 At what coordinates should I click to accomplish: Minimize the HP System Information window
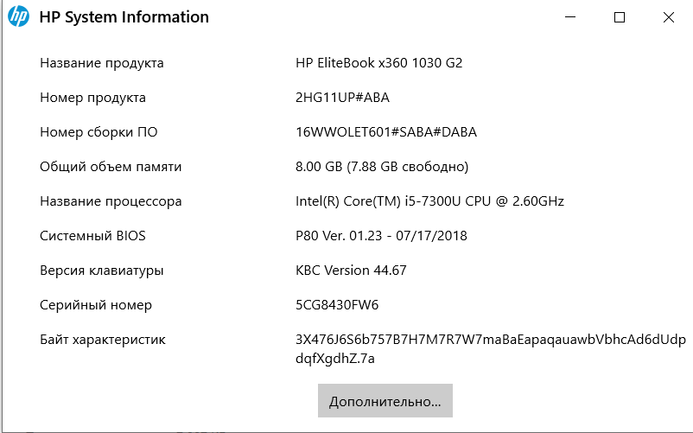(570, 17)
